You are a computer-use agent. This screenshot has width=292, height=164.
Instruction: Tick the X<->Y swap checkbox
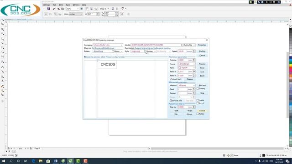point(198,103)
